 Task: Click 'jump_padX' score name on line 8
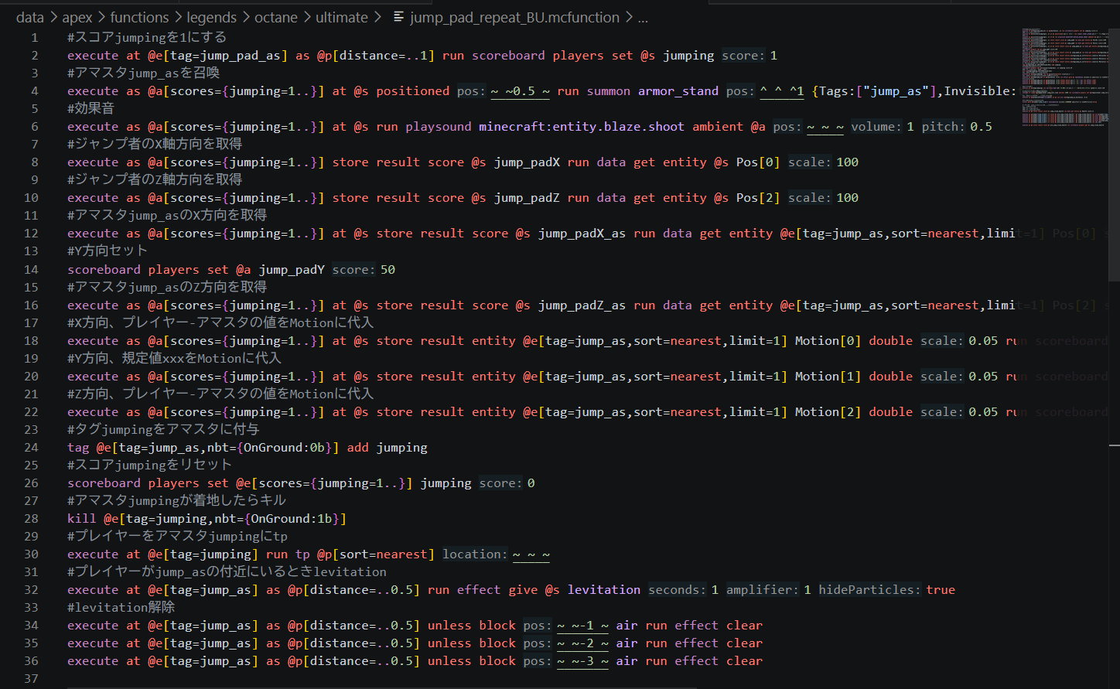[x=527, y=162]
